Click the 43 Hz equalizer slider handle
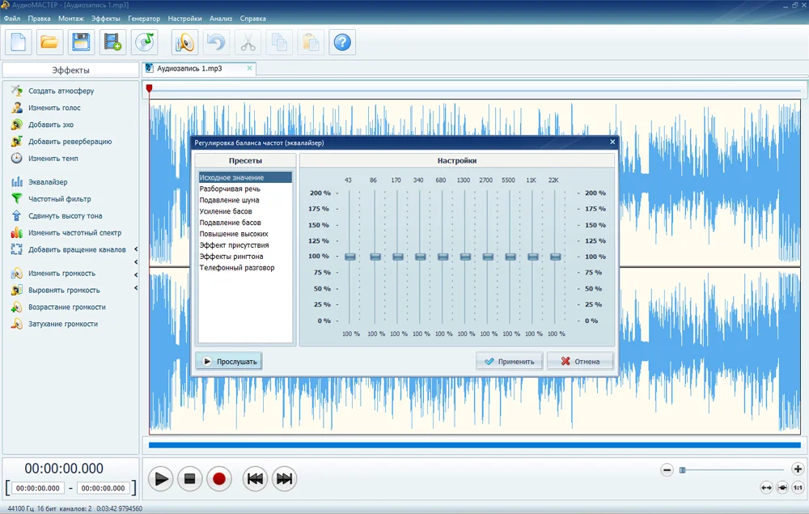809x514 pixels. (349, 257)
